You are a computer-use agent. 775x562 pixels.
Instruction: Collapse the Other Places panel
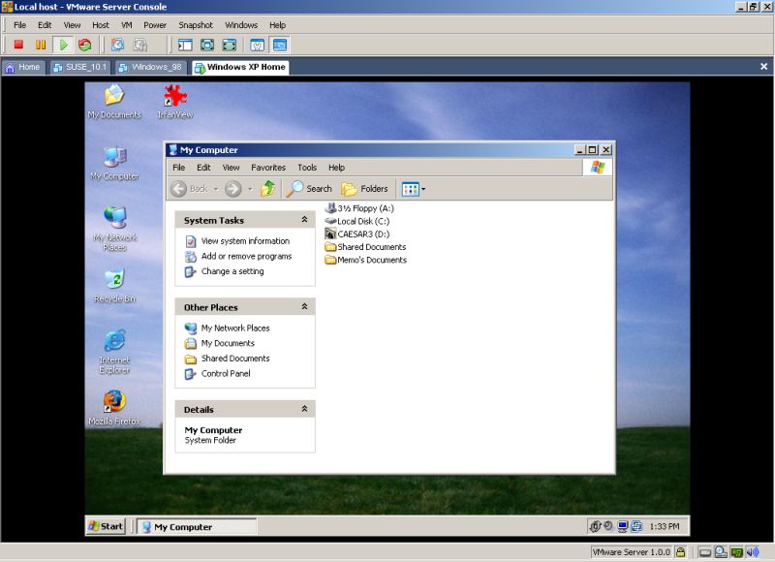pos(304,306)
